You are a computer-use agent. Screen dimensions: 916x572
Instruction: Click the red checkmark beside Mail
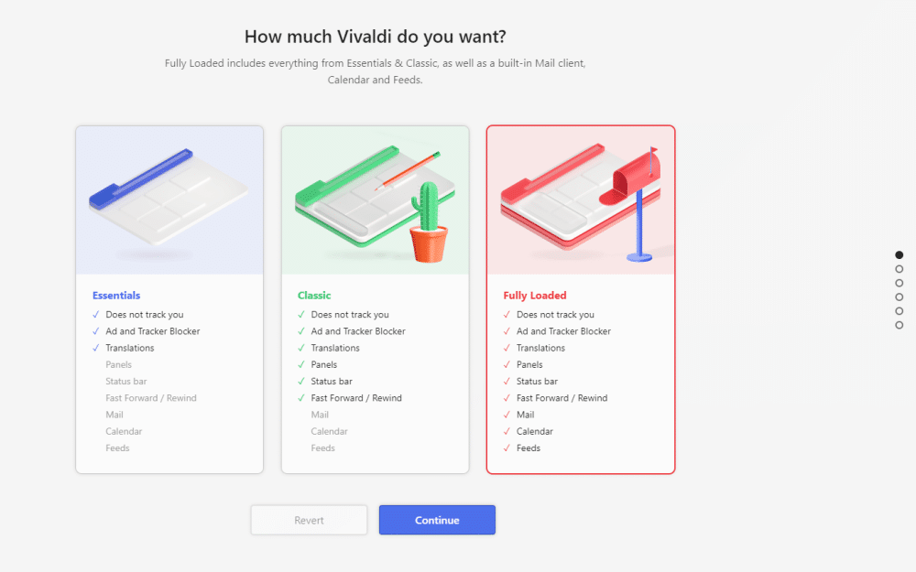tap(507, 415)
